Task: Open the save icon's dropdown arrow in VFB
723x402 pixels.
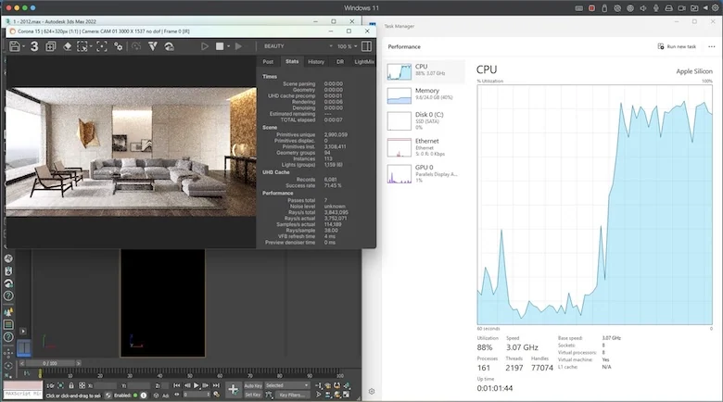Action: point(23,46)
